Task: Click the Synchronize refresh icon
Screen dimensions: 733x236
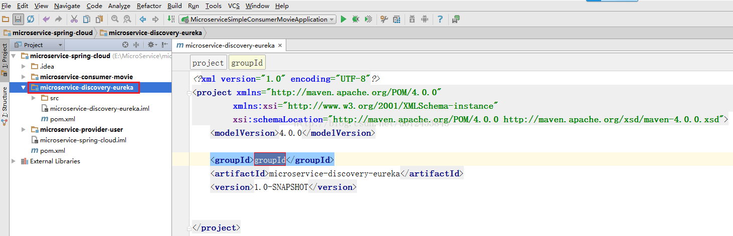Action: pos(31,19)
